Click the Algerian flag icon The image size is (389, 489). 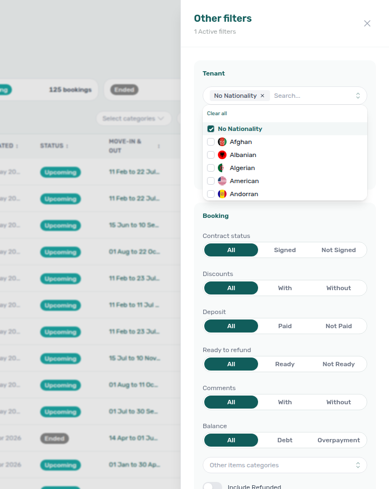[x=222, y=168]
